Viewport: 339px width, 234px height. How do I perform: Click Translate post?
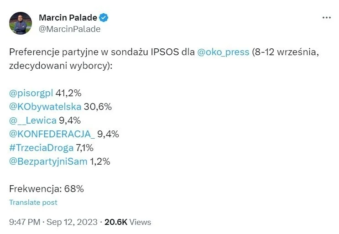coord(33,203)
